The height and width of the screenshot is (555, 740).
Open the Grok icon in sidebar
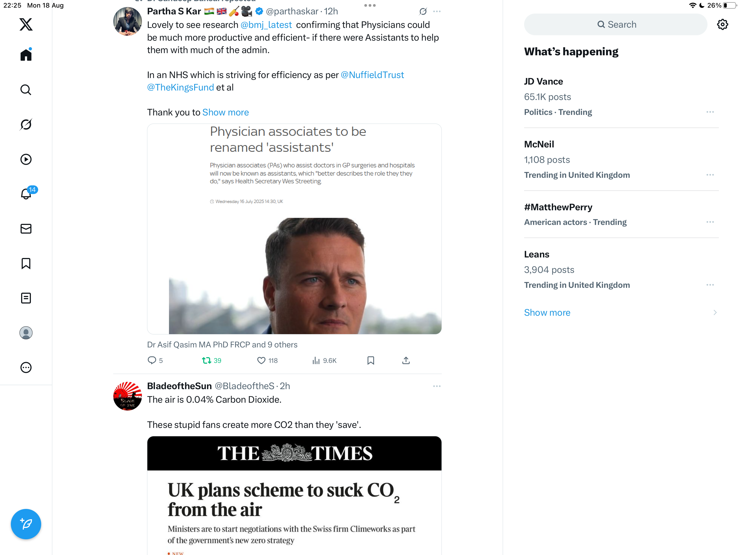tap(26, 125)
